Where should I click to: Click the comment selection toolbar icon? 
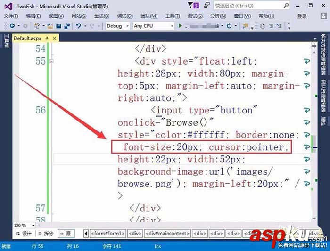[279, 26]
